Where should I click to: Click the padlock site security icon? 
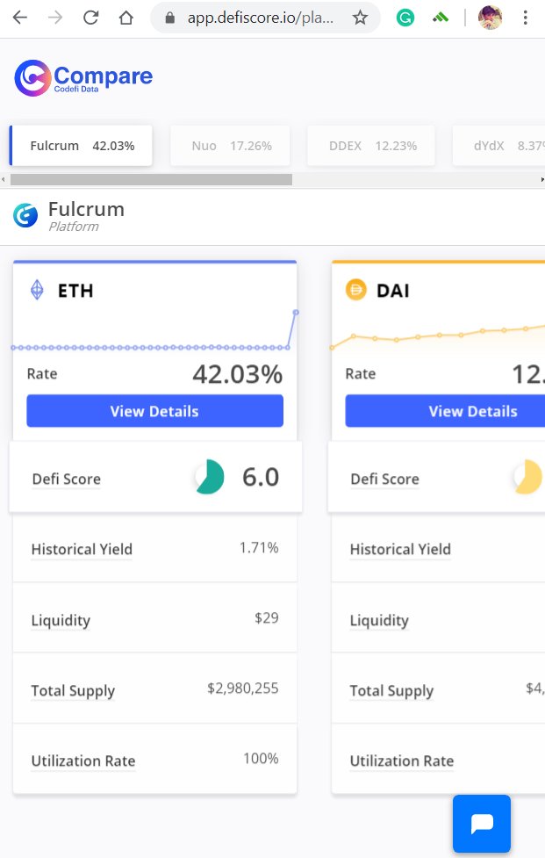coord(169,18)
